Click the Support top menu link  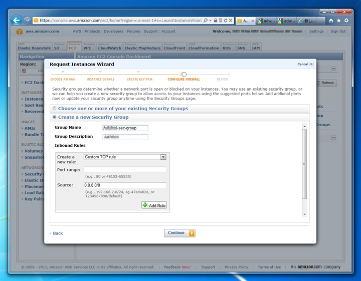click(151, 31)
